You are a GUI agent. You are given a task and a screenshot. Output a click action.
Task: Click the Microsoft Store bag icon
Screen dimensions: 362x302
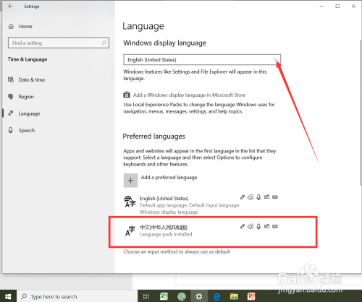coord(127,95)
